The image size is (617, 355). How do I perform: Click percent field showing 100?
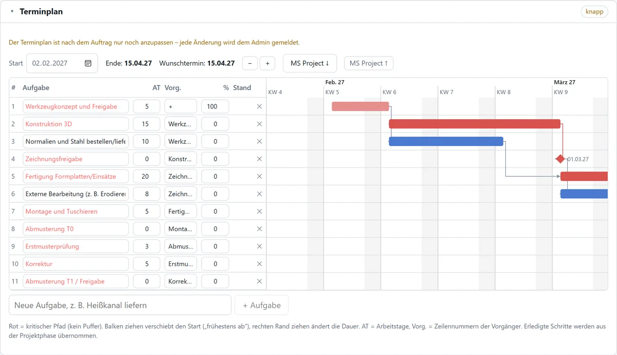[215, 106]
